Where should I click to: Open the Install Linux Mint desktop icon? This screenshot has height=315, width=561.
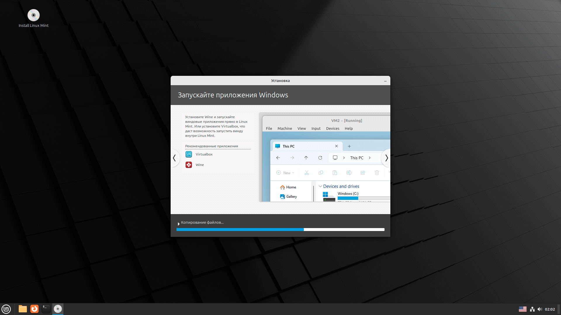(33, 15)
